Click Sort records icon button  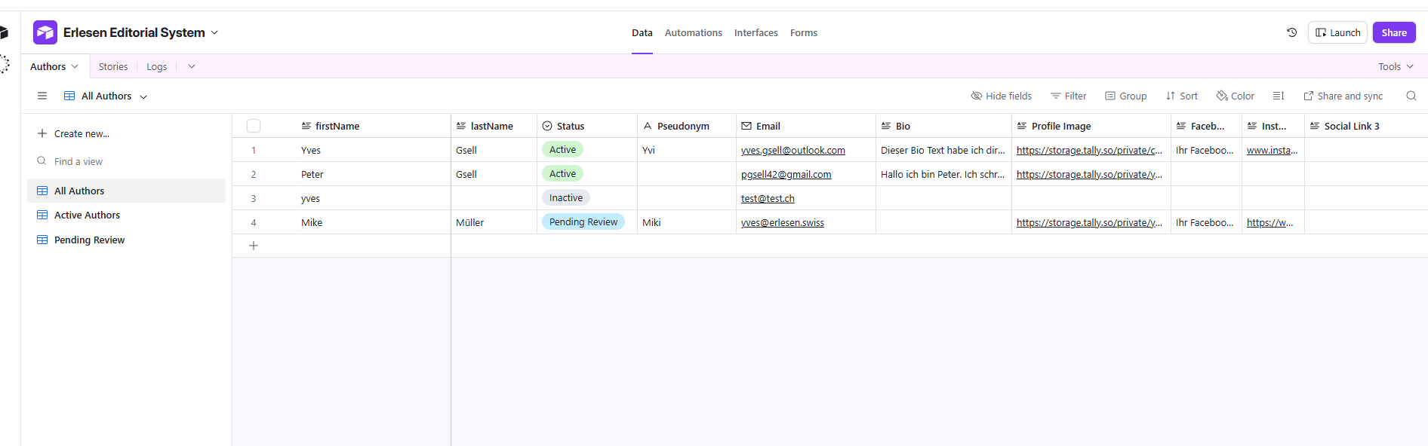(x=1181, y=96)
